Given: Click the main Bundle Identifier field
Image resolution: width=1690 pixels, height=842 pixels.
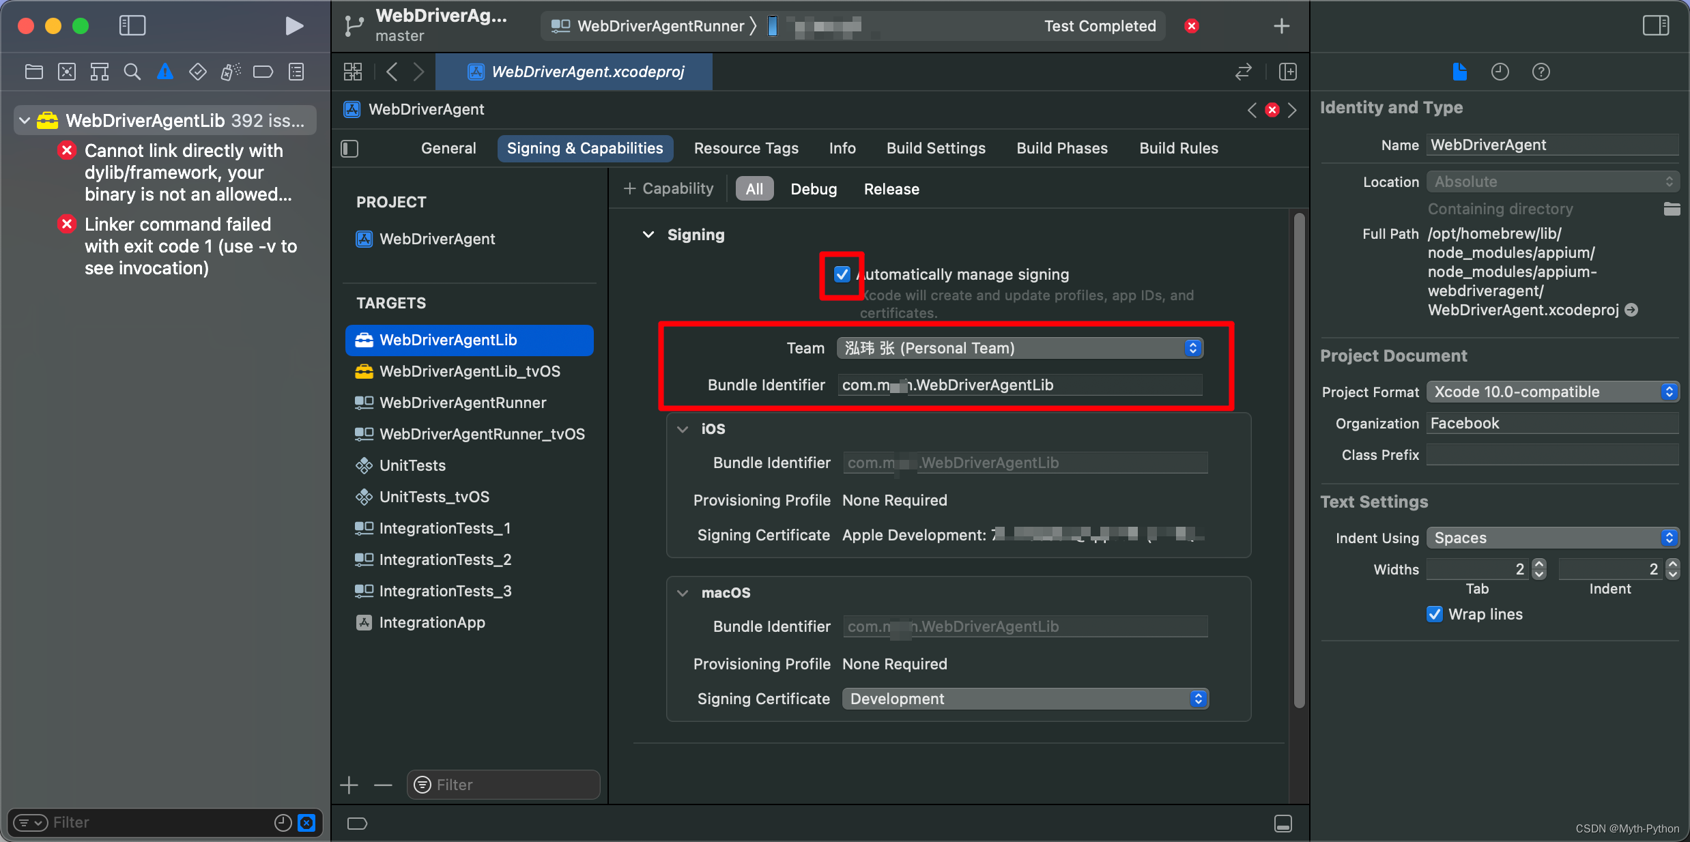Looking at the screenshot, I should click(x=1020, y=385).
